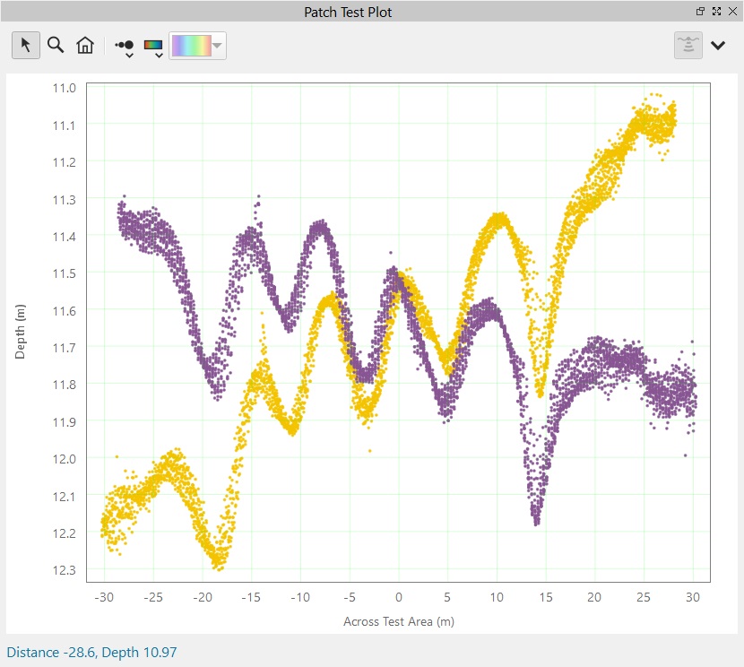744x667 pixels.
Task: Click the 12.3 depth axis tick label
Action: click(x=64, y=570)
